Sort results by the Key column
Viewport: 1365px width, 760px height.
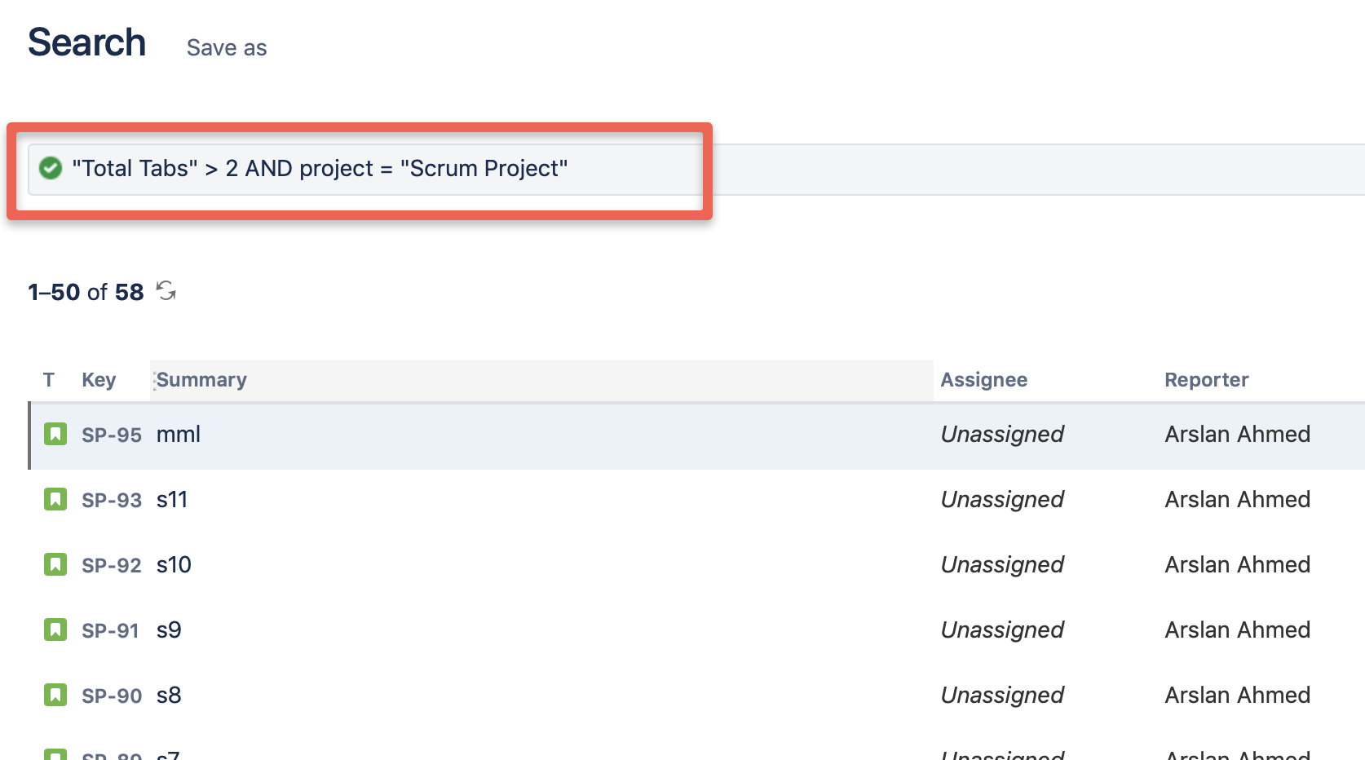point(99,379)
